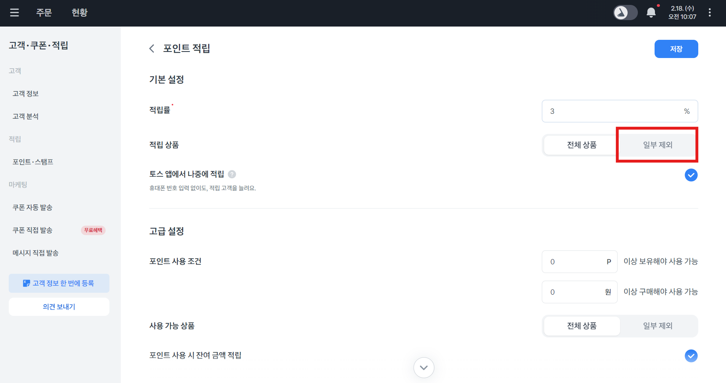Viewport: 726px width, 383px height.
Task: Open the 주문 tab
Action: click(x=44, y=13)
